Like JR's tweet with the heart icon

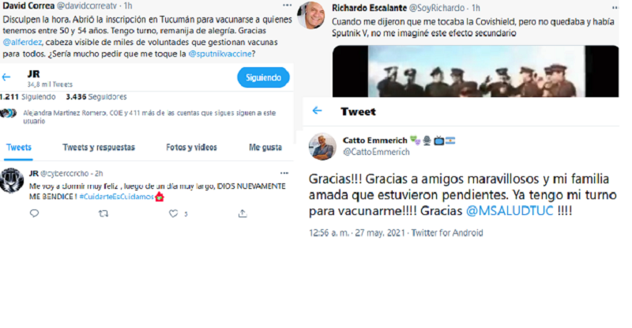(x=173, y=213)
